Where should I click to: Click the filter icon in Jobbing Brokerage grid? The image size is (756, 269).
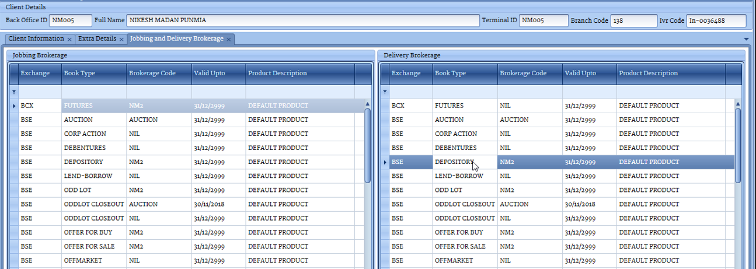pyautogui.click(x=13, y=92)
